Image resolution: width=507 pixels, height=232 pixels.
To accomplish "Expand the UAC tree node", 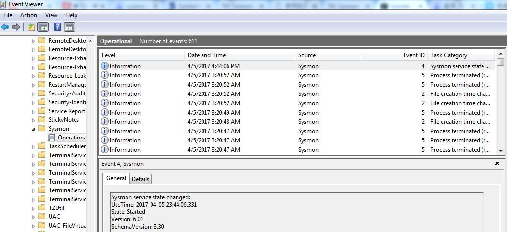I will (34, 217).
